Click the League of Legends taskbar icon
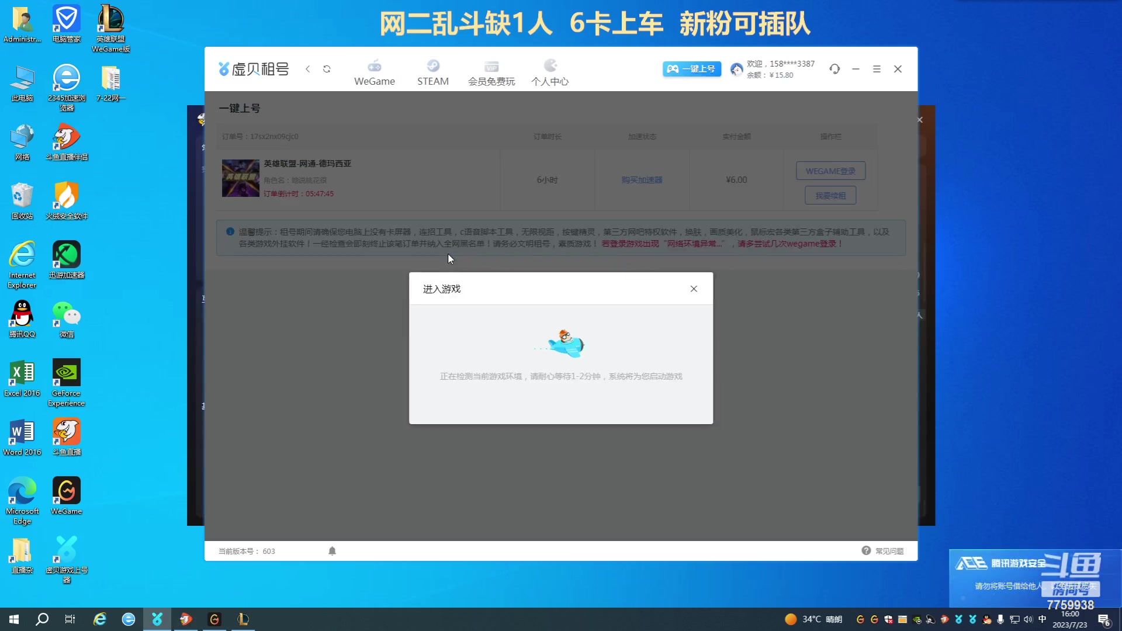 pyautogui.click(x=243, y=619)
